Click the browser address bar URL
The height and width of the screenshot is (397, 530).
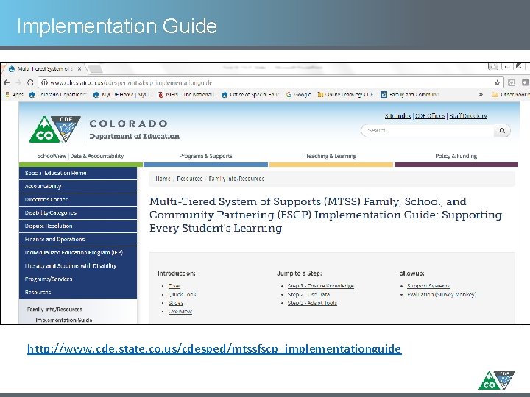(131, 82)
